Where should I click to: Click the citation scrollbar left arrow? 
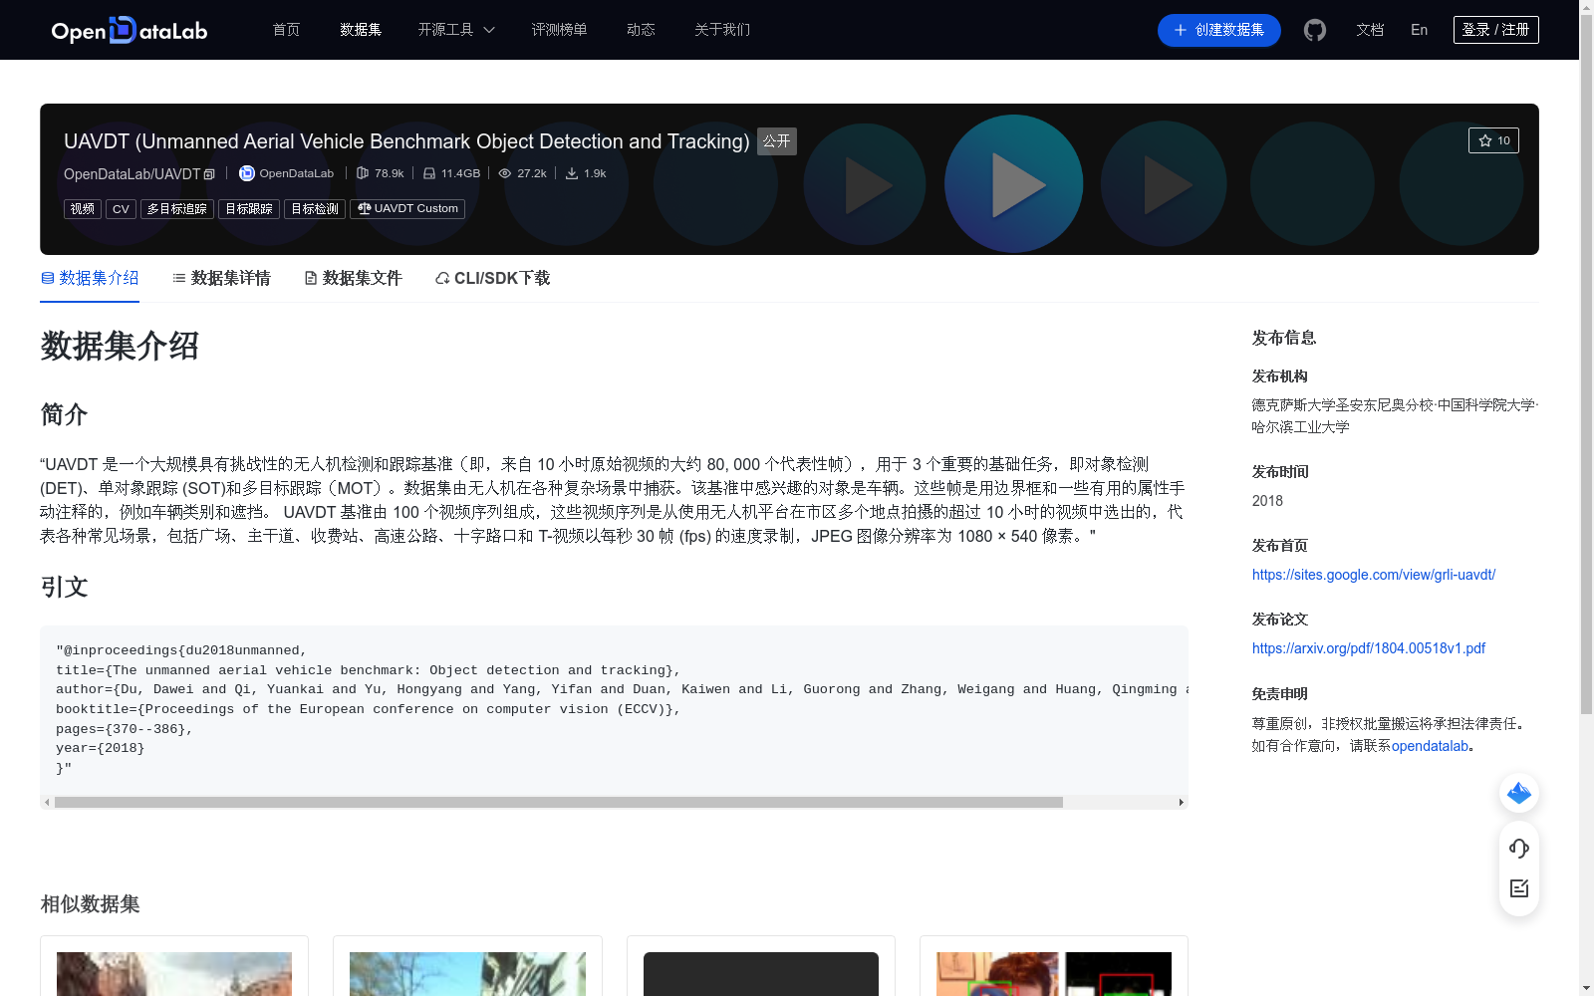47,802
